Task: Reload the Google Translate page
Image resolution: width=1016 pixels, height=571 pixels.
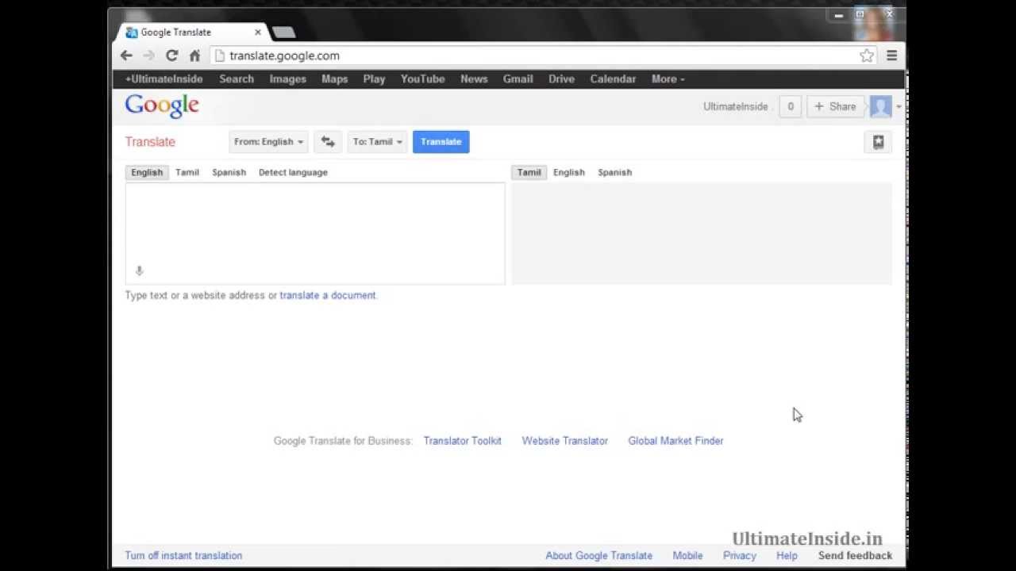Action: tap(171, 56)
